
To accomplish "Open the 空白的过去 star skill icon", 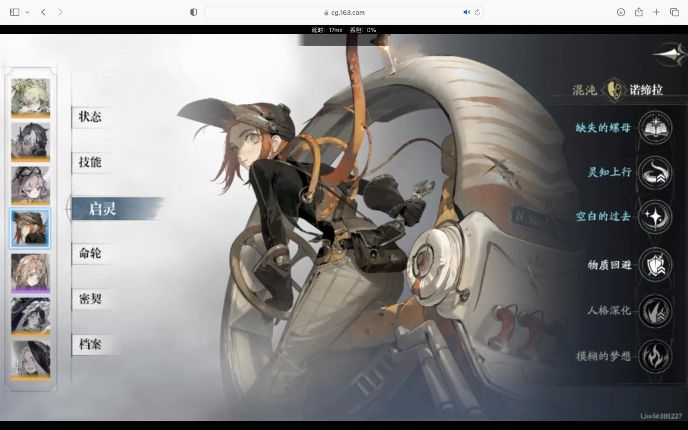I will point(655,217).
